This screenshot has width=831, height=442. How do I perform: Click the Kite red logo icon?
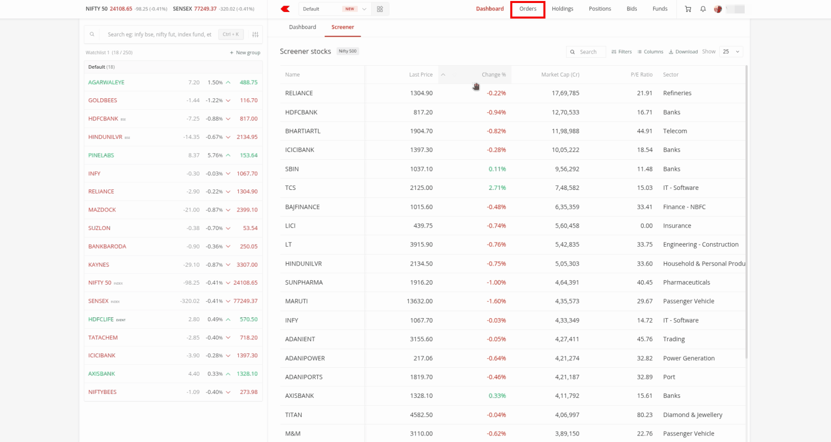(x=286, y=9)
